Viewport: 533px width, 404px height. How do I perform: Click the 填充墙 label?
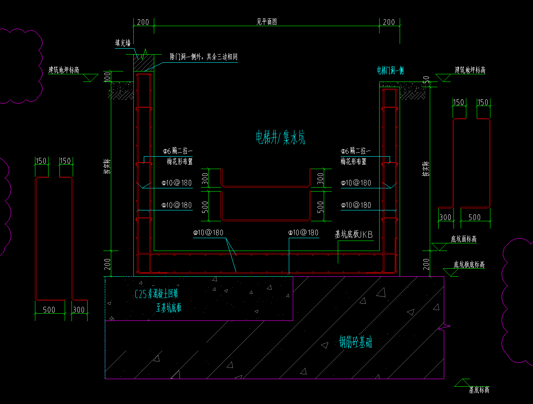coord(123,43)
